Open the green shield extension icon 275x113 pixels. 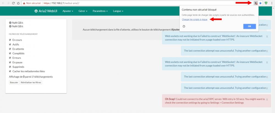coord(266,3)
